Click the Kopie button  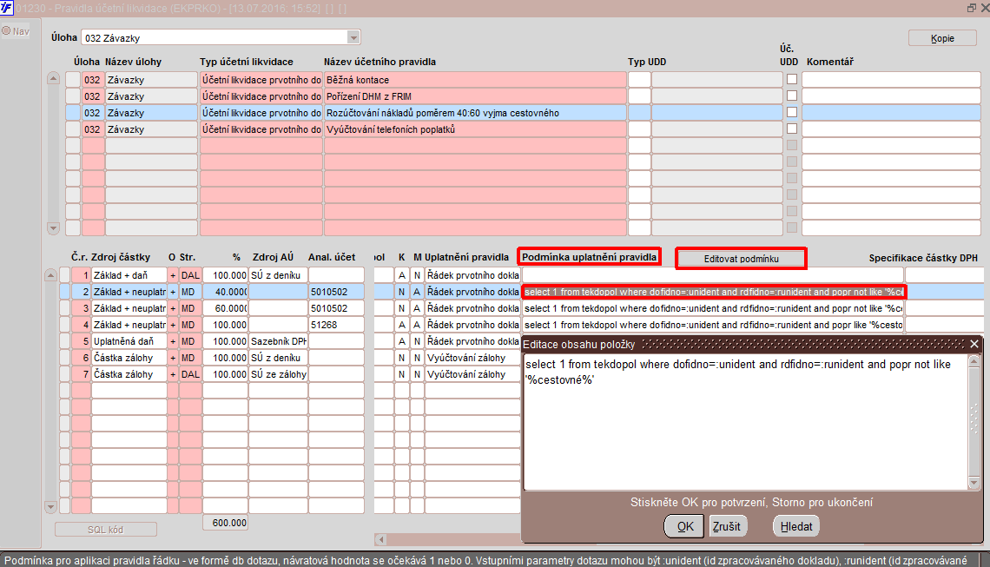(942, 38)
